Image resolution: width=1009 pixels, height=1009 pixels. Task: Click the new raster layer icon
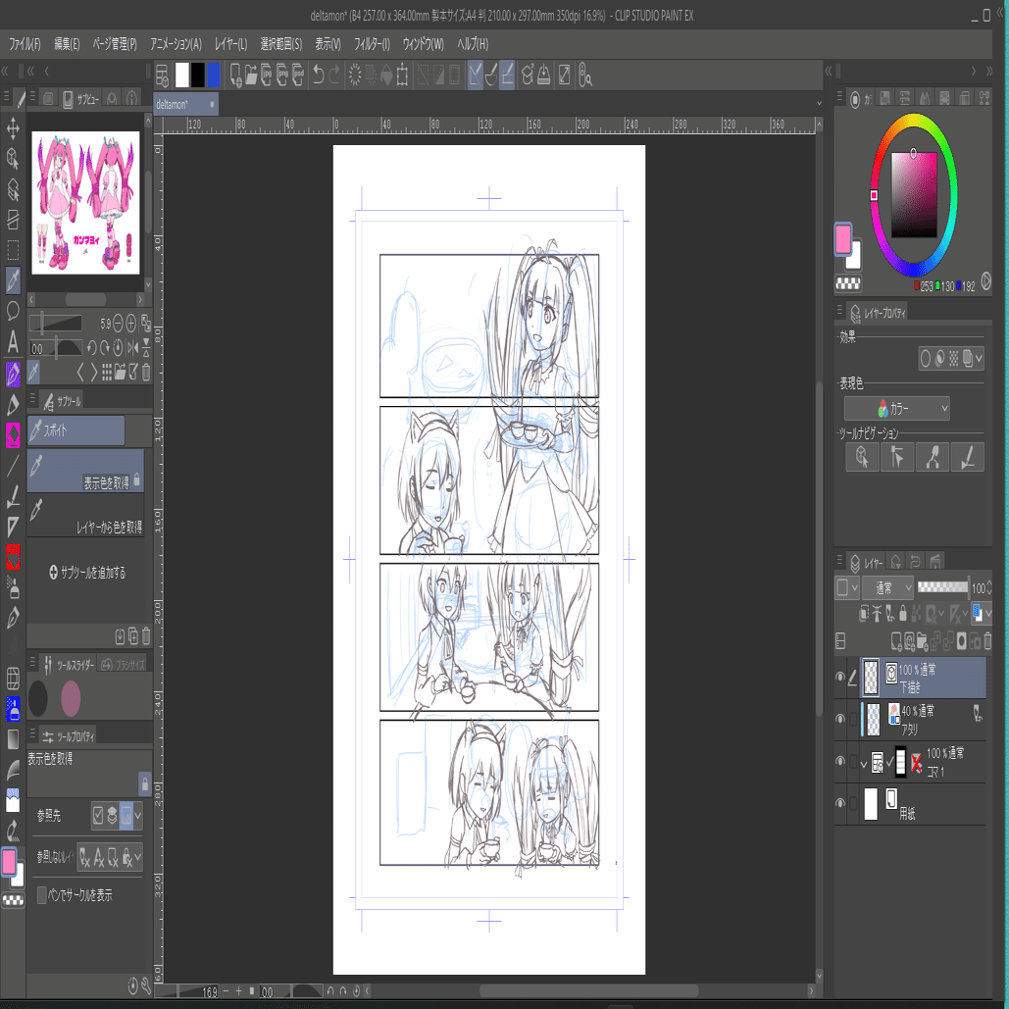click(896, 641)
